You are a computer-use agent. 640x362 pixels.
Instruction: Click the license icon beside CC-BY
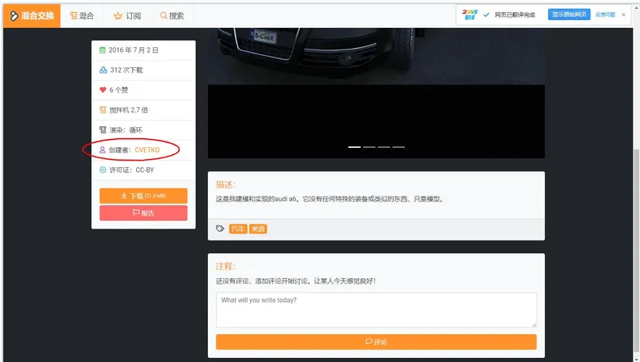pos(103,170)
